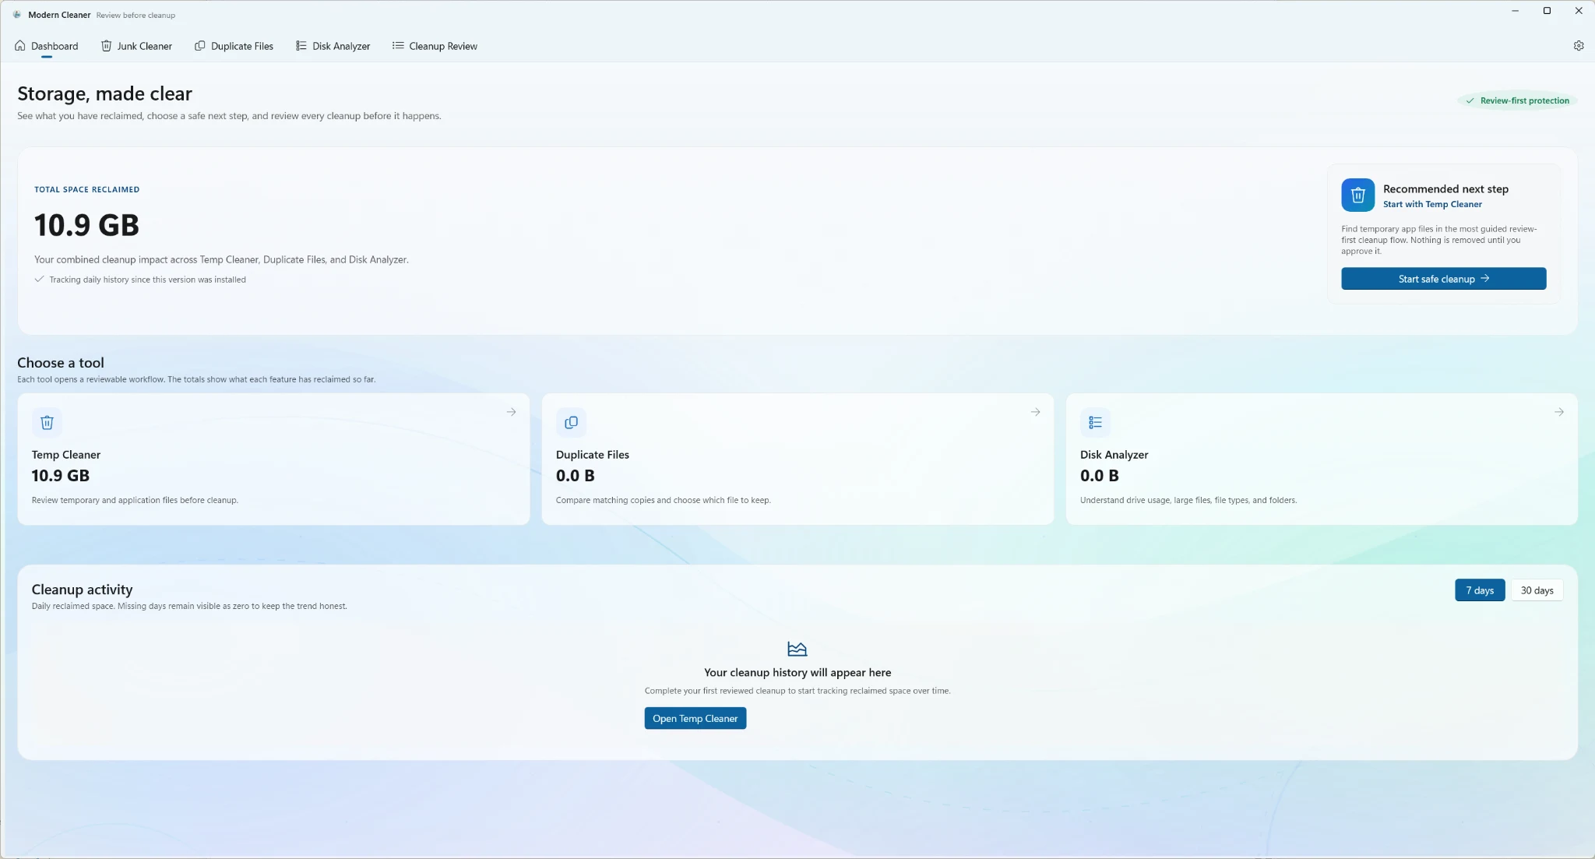1595x859 pixels.
Task: Click Understand drive usage description text
Action: coord(1188,500)
